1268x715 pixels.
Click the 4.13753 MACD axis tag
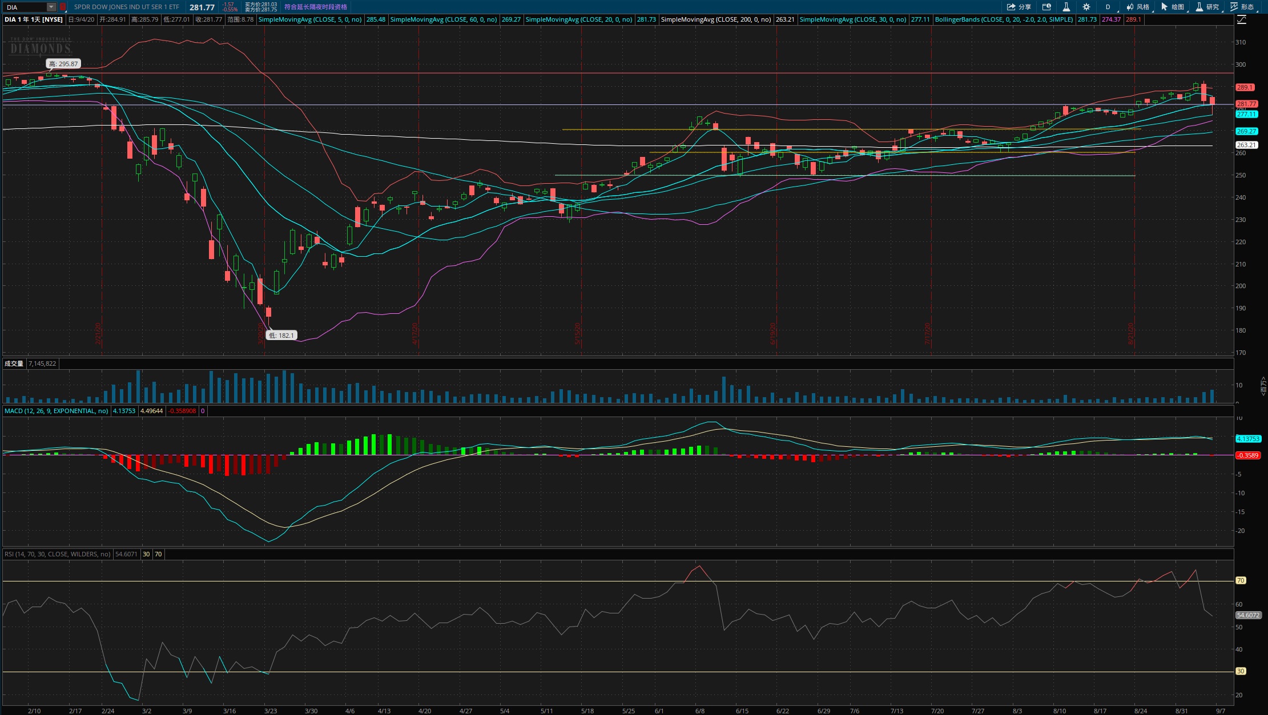[x=1248, y=439]
